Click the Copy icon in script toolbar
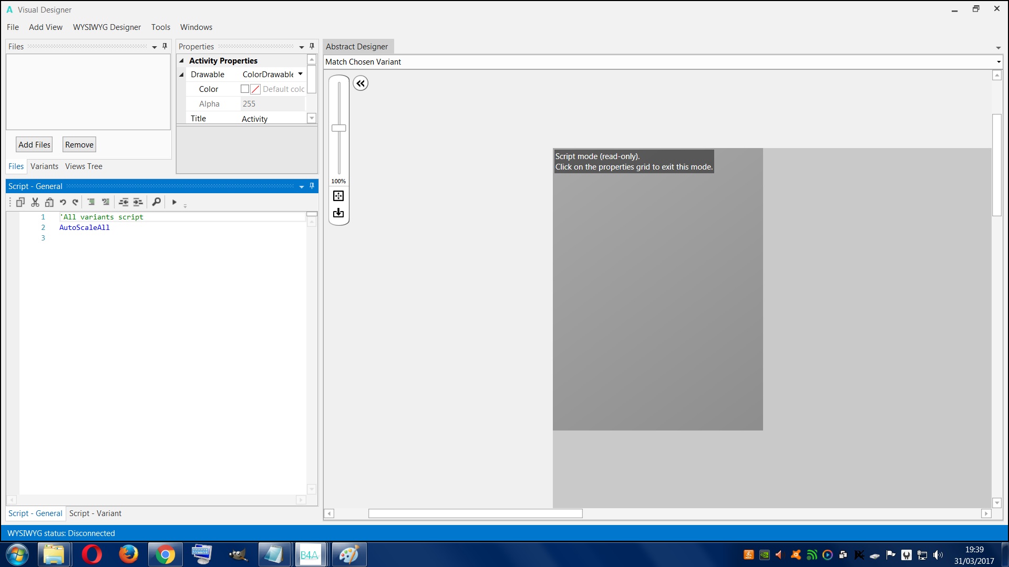 (x=20, y=202)
